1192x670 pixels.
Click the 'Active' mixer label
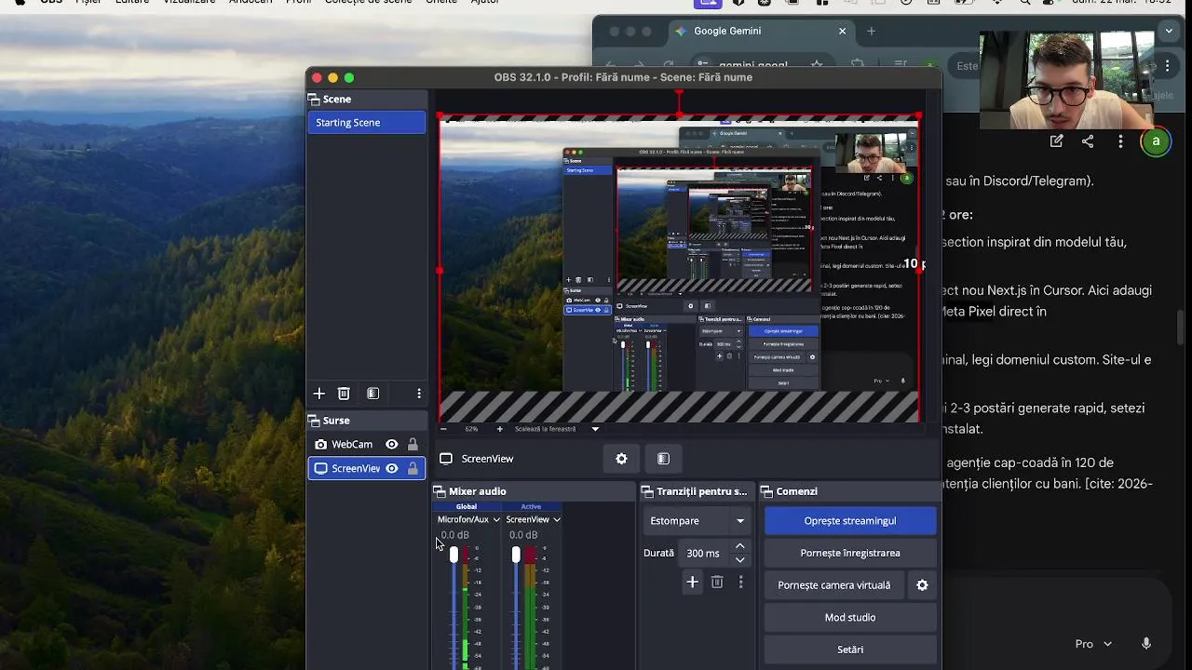pos(531,506)
